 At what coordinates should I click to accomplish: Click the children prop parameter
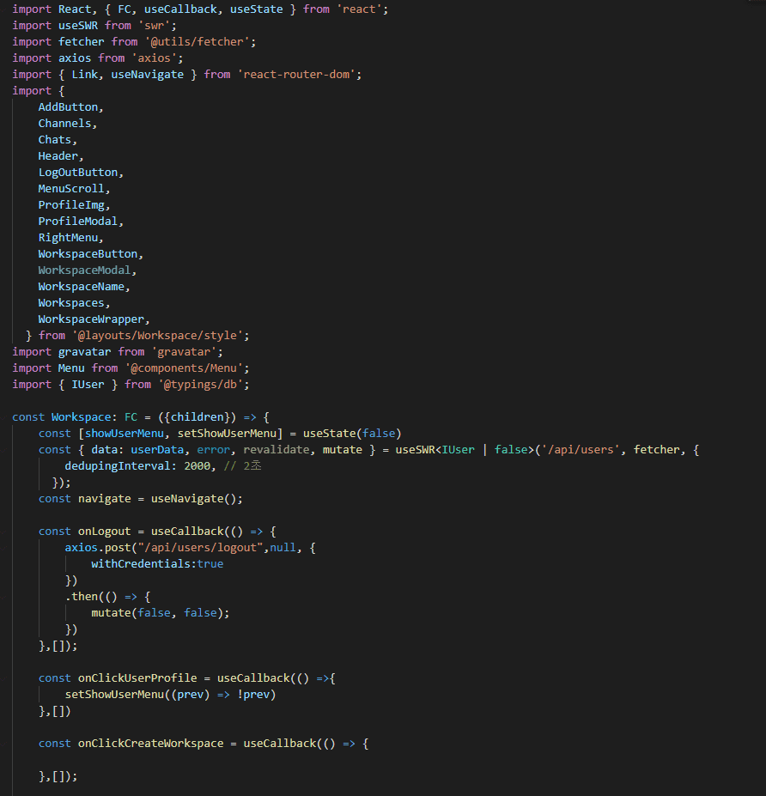tap(198, 416)
